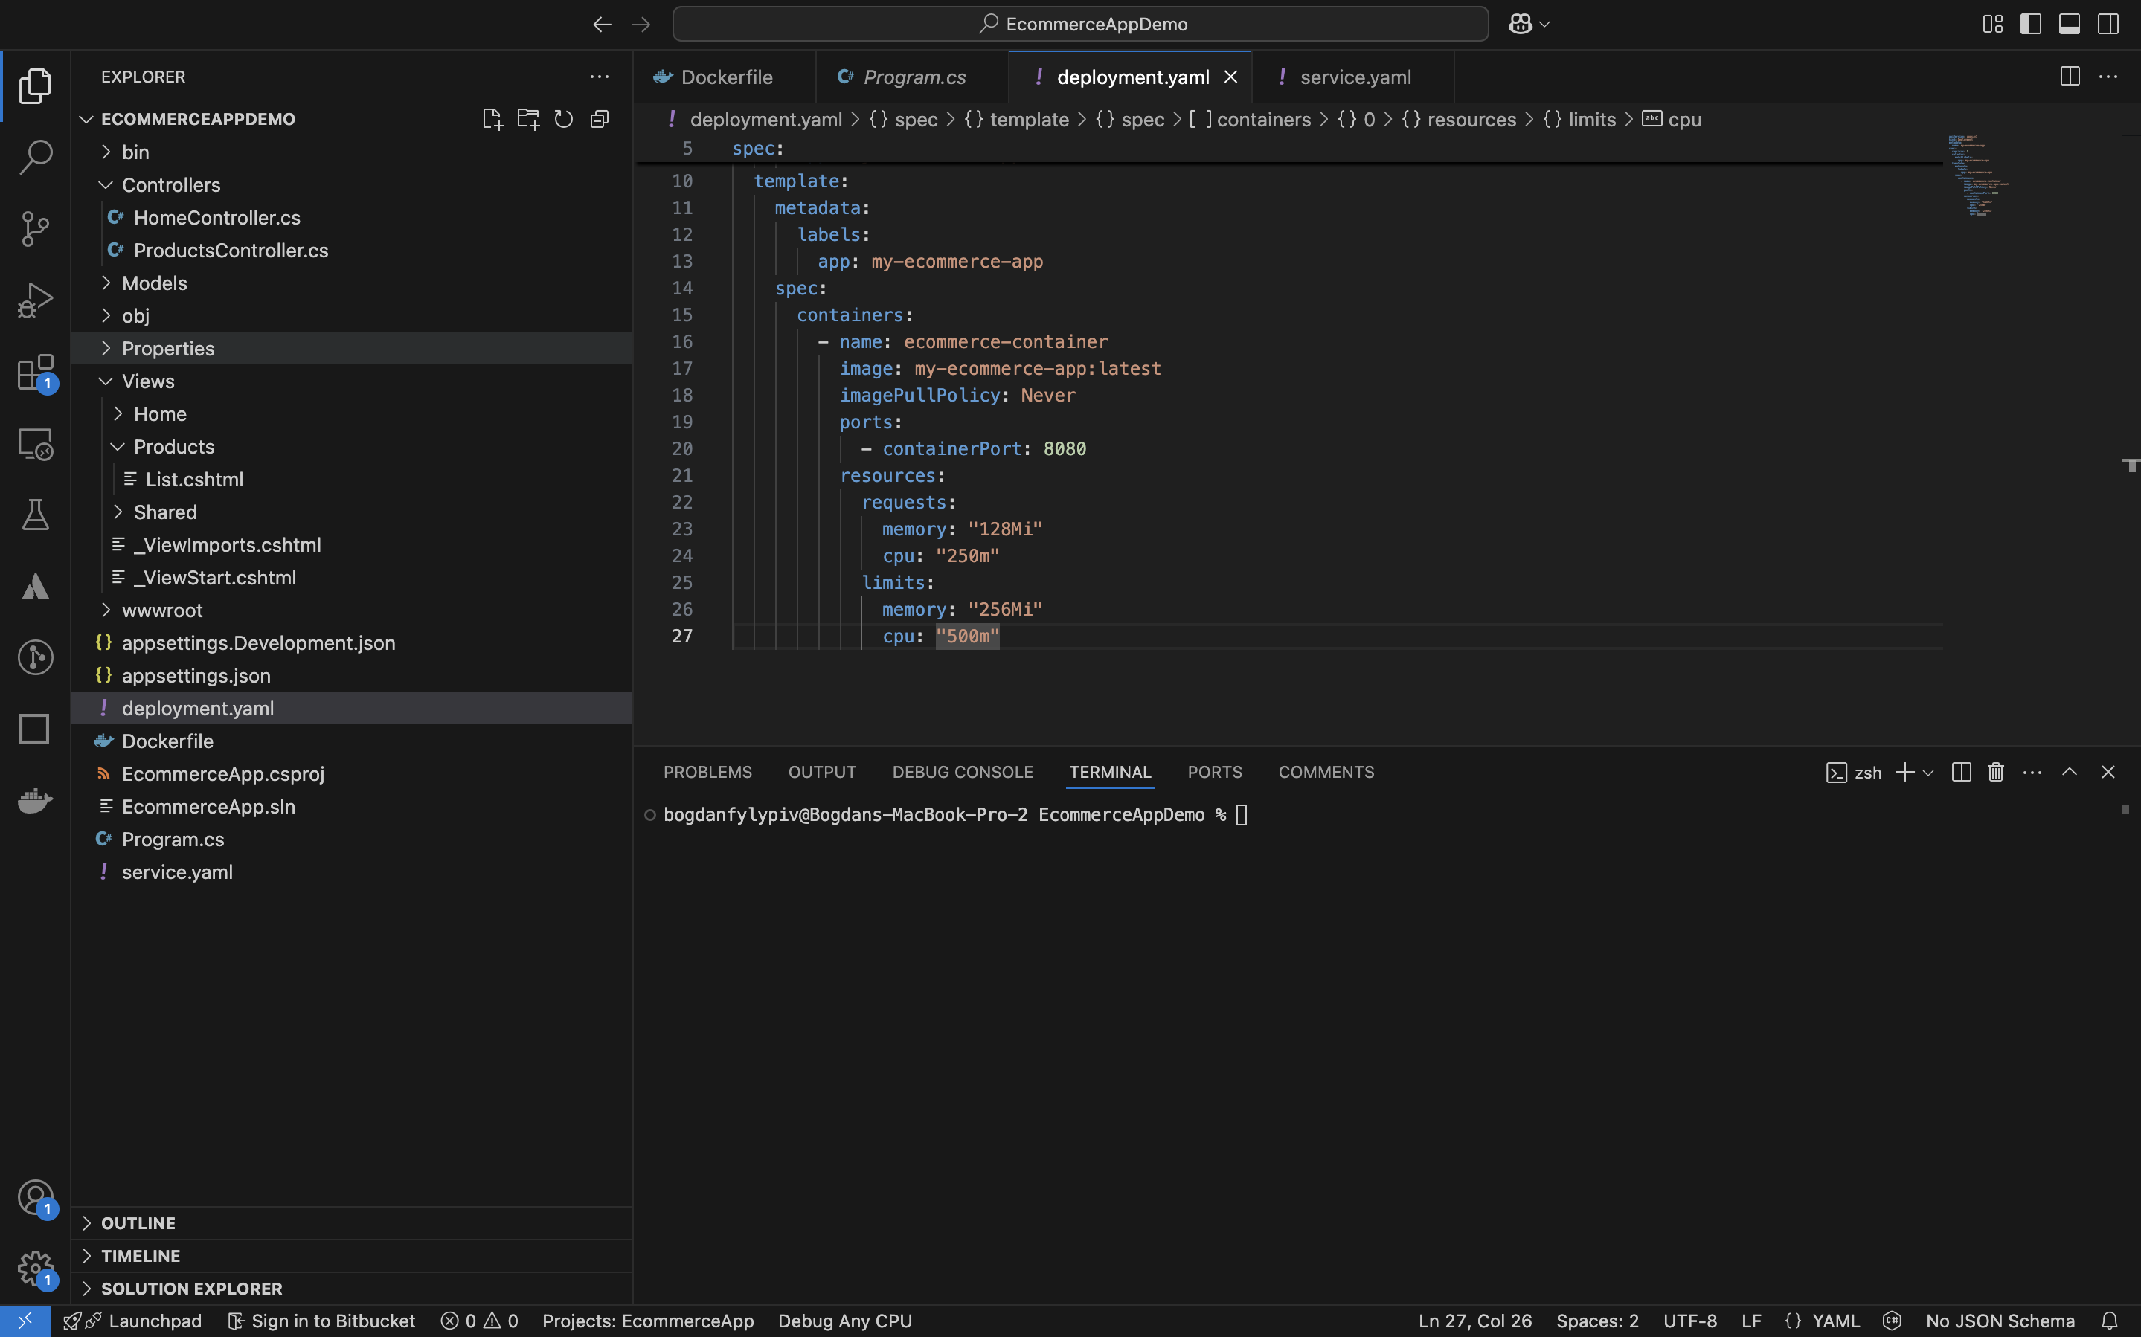The height and width of the screenshot is (1337, 2141).
Task: Open the Docker sidebar view
Action: point(36,800)
